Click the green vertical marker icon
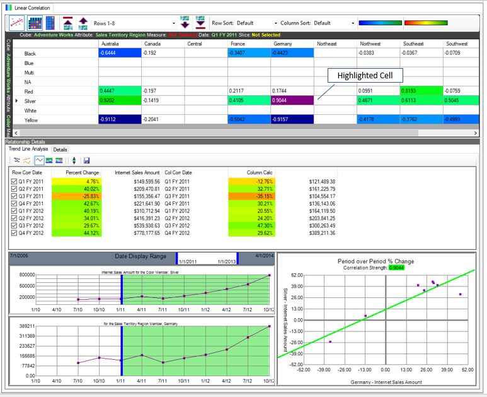487x397 pixels. pos(74,160)
